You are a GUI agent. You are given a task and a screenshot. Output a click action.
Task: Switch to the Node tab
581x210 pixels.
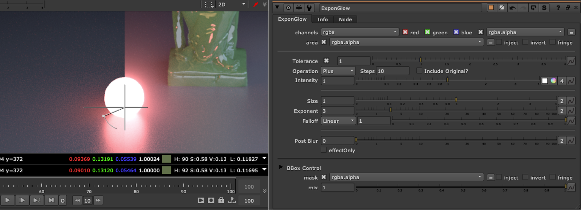point(345,20)
